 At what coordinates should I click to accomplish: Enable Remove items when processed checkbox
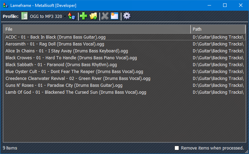coord(177,148)
